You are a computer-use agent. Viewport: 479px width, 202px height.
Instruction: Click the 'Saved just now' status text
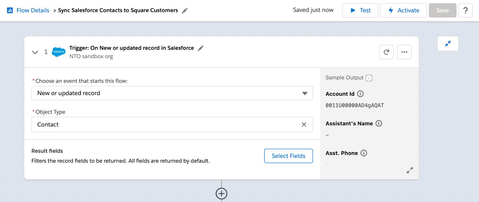click(x=313, y=10)
